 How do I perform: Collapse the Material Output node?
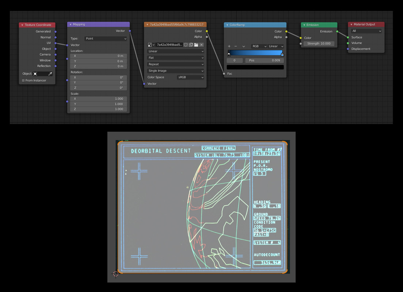pyautogui.click(x=351, y=24)
